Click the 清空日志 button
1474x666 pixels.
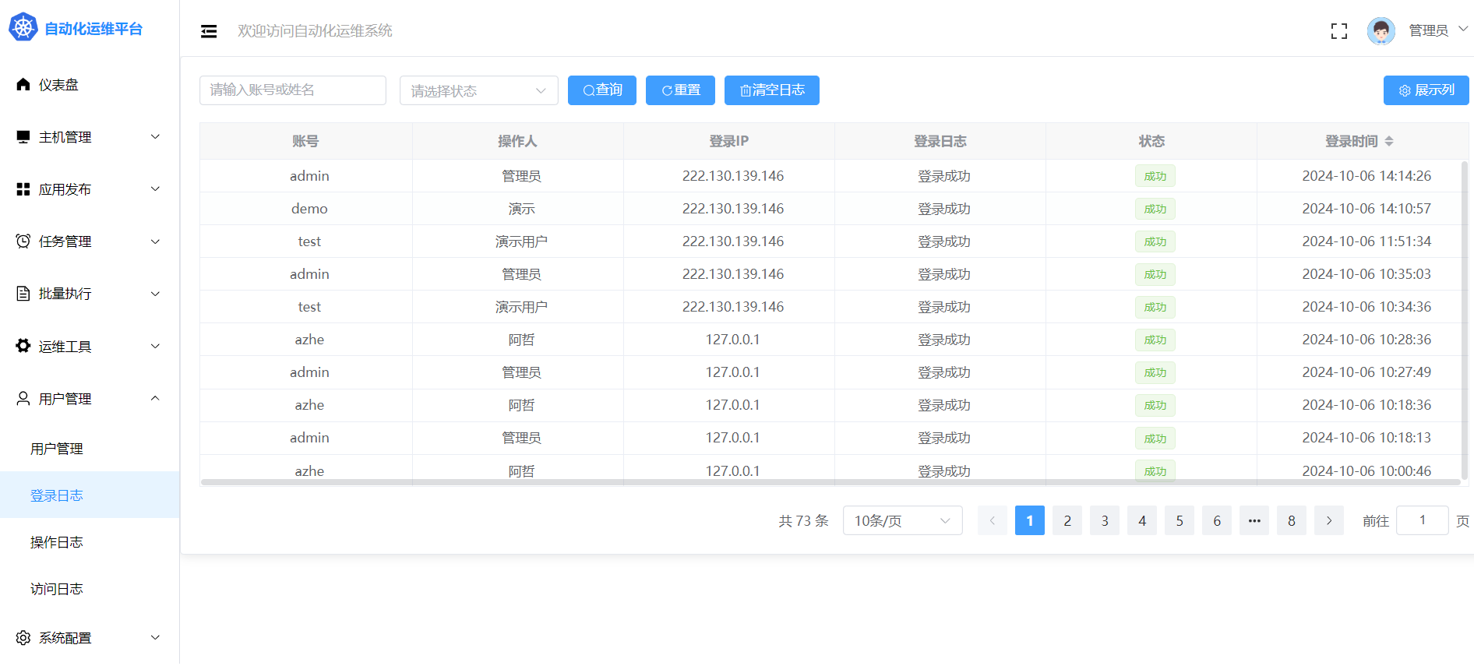pyautogui.click(x=771, y=90)
